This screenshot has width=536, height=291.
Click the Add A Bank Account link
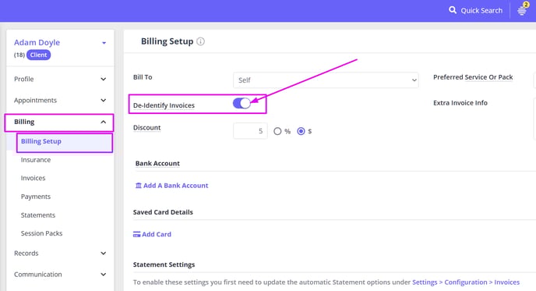175,186
